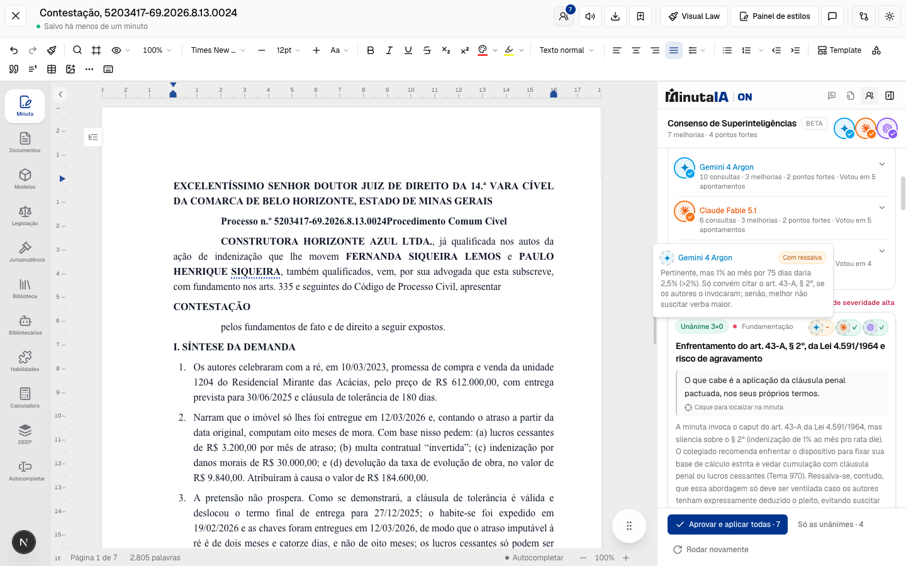Open the Visual Law button
This screenshot has width=906, height=566.
click(694, 16)
